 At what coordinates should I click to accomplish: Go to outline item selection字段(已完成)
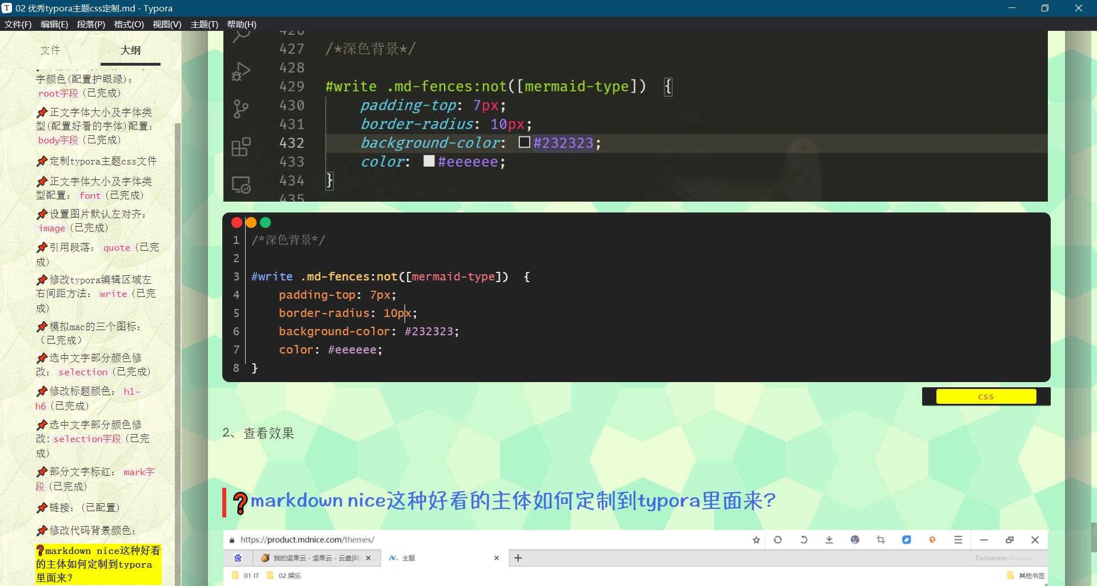point(93,439)
